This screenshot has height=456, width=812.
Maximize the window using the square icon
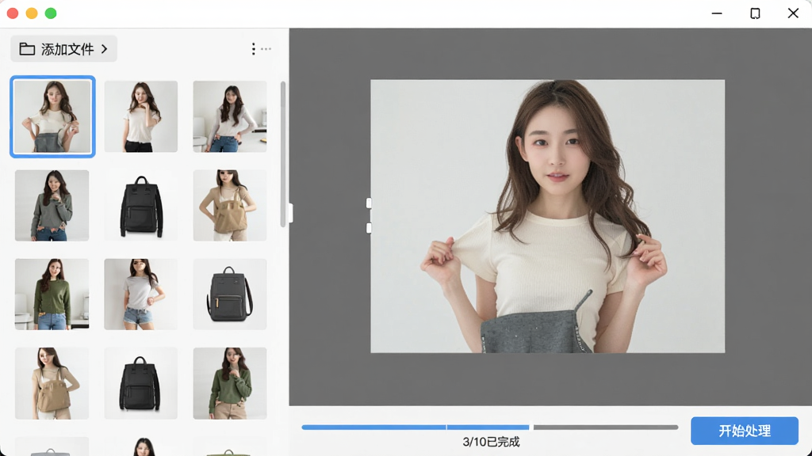pos(755,13)
